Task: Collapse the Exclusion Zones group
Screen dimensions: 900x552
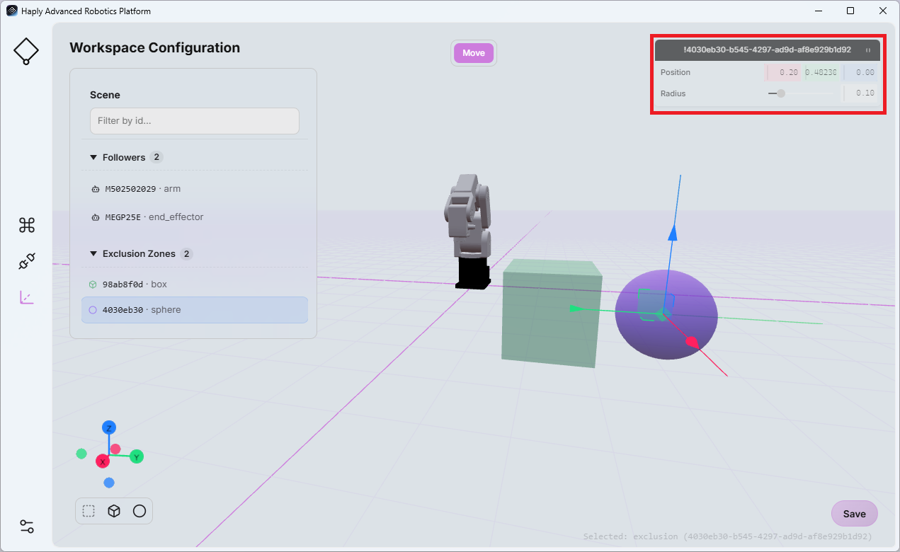Action: point(93,253)
